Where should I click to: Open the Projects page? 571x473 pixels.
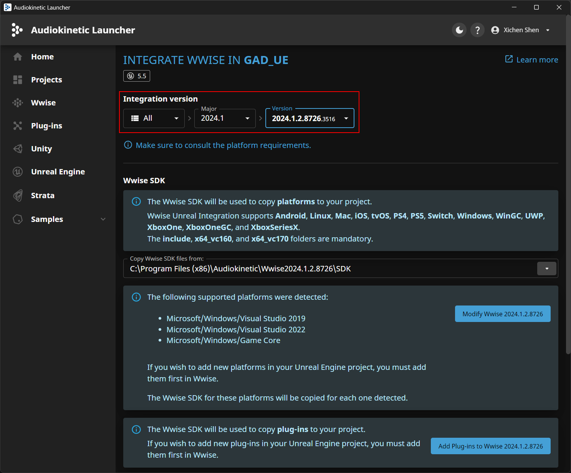(46, 80)
